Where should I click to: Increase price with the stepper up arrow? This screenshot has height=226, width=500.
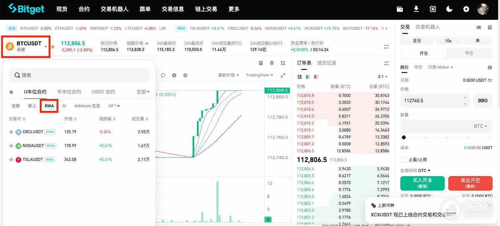(x=465, y=98)
